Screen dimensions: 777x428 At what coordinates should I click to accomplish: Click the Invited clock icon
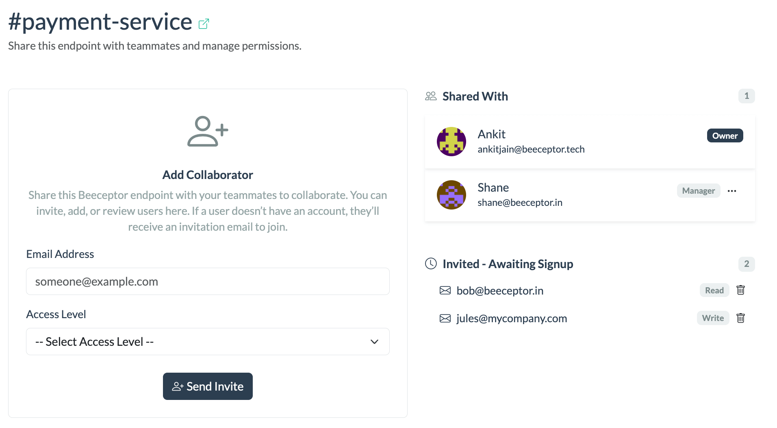pyautogui.click(x=431, y=264)
